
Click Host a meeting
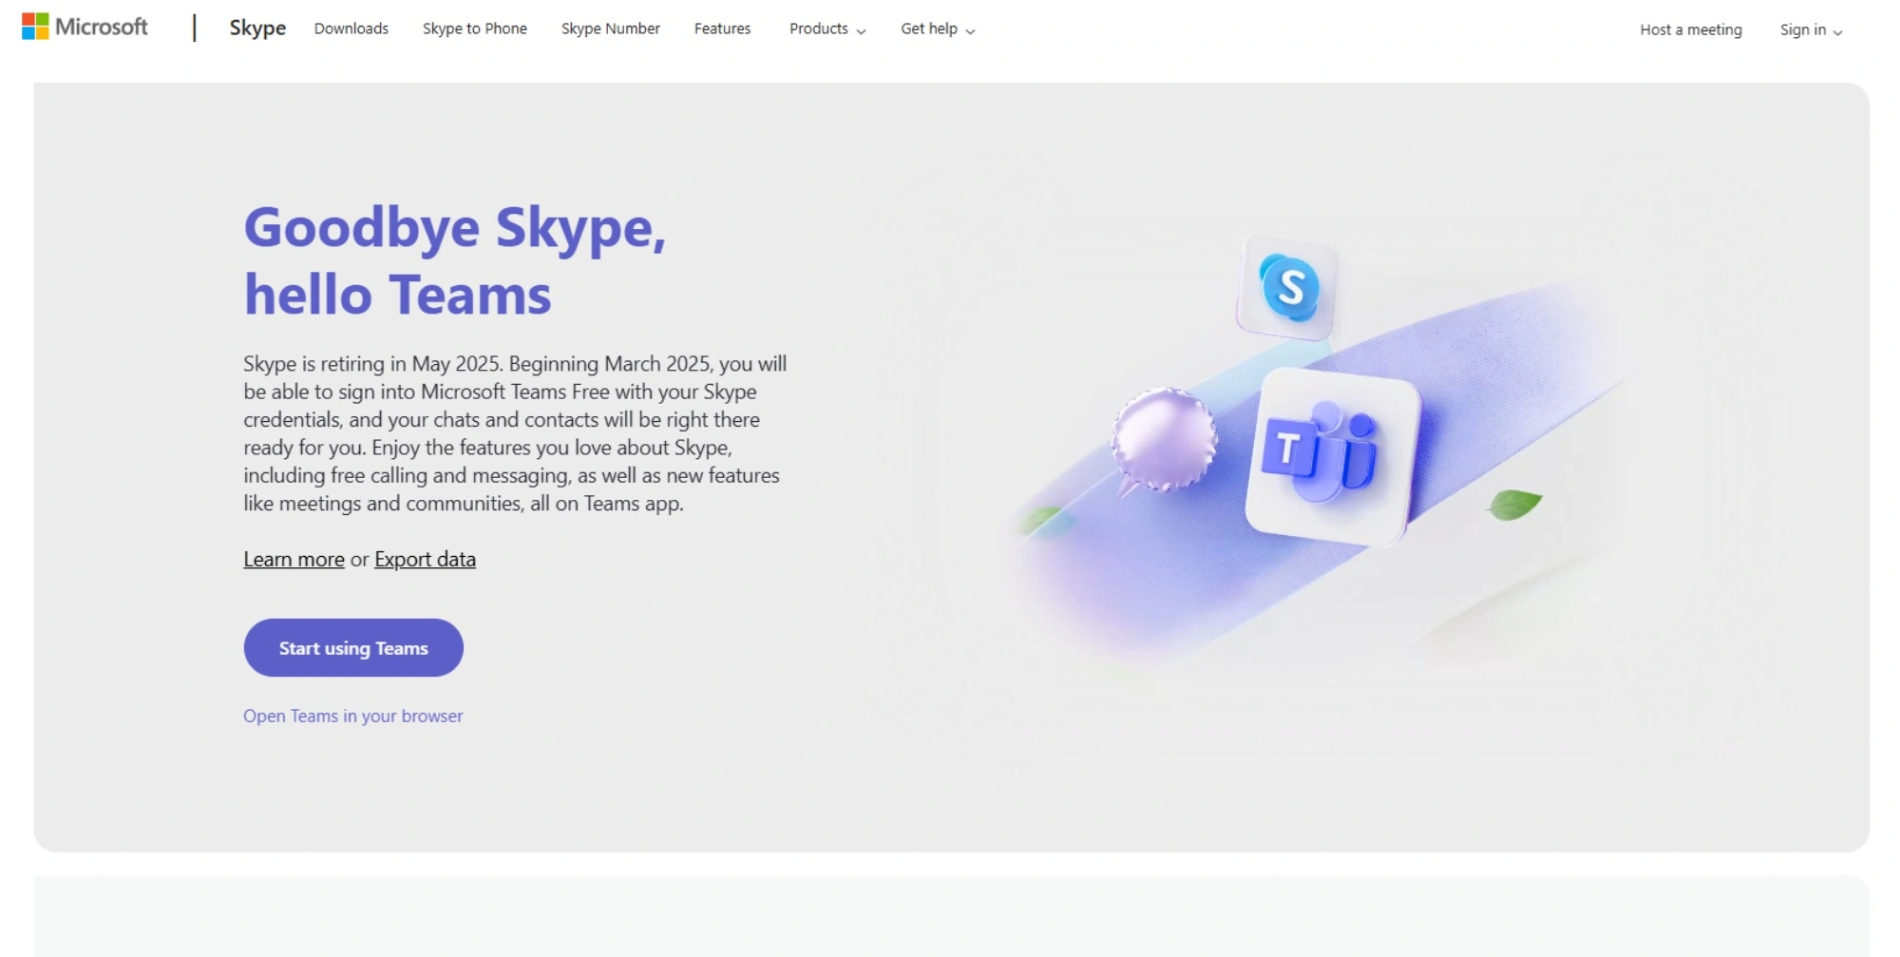(1691, 29)
